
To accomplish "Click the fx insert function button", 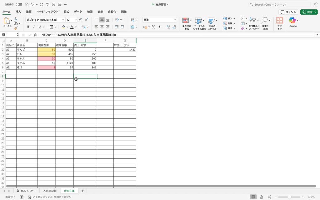I will [x=35, y=35].
